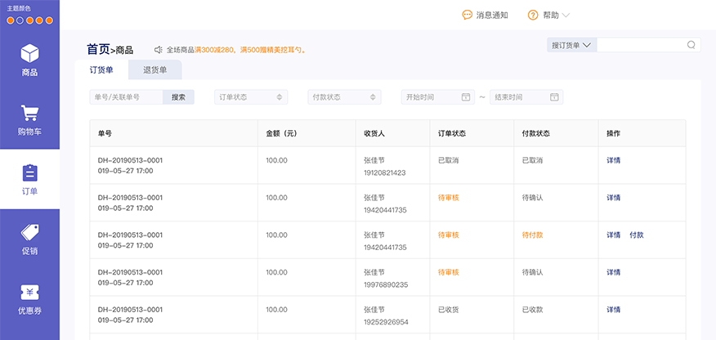This screenshot has width=716, height=340.
Task: Click the speaker announcement icon
Action: 158,50
